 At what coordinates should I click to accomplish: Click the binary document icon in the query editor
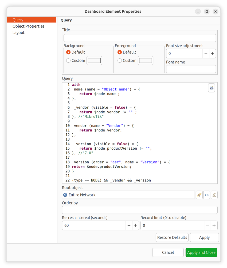click(x=211, y=88)
